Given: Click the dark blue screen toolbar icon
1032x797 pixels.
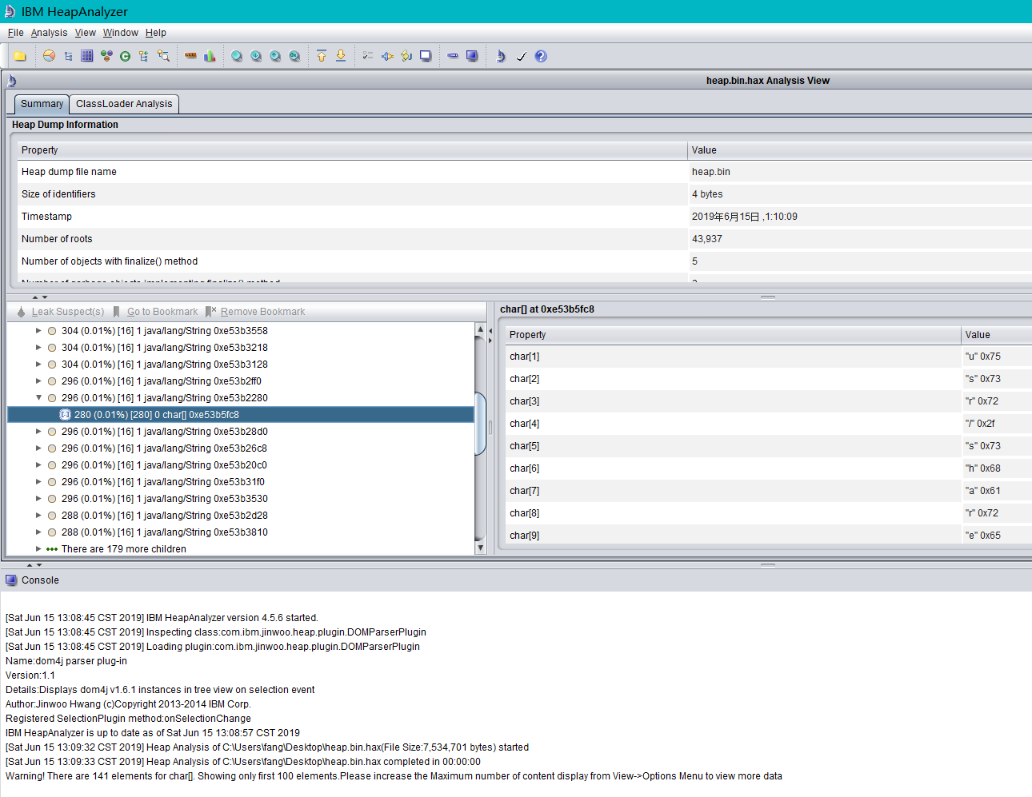Looking at the screenshot, I should 472,56.
